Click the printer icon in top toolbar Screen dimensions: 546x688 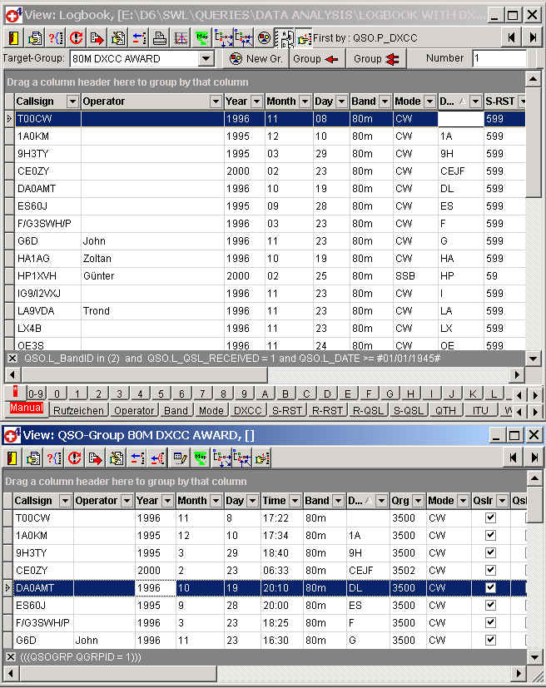160,37
